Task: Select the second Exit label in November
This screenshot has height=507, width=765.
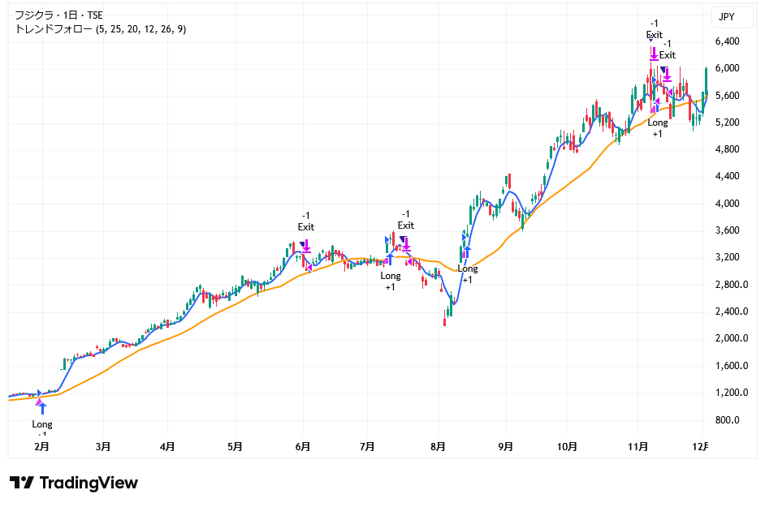Action: tap(667, 55)
